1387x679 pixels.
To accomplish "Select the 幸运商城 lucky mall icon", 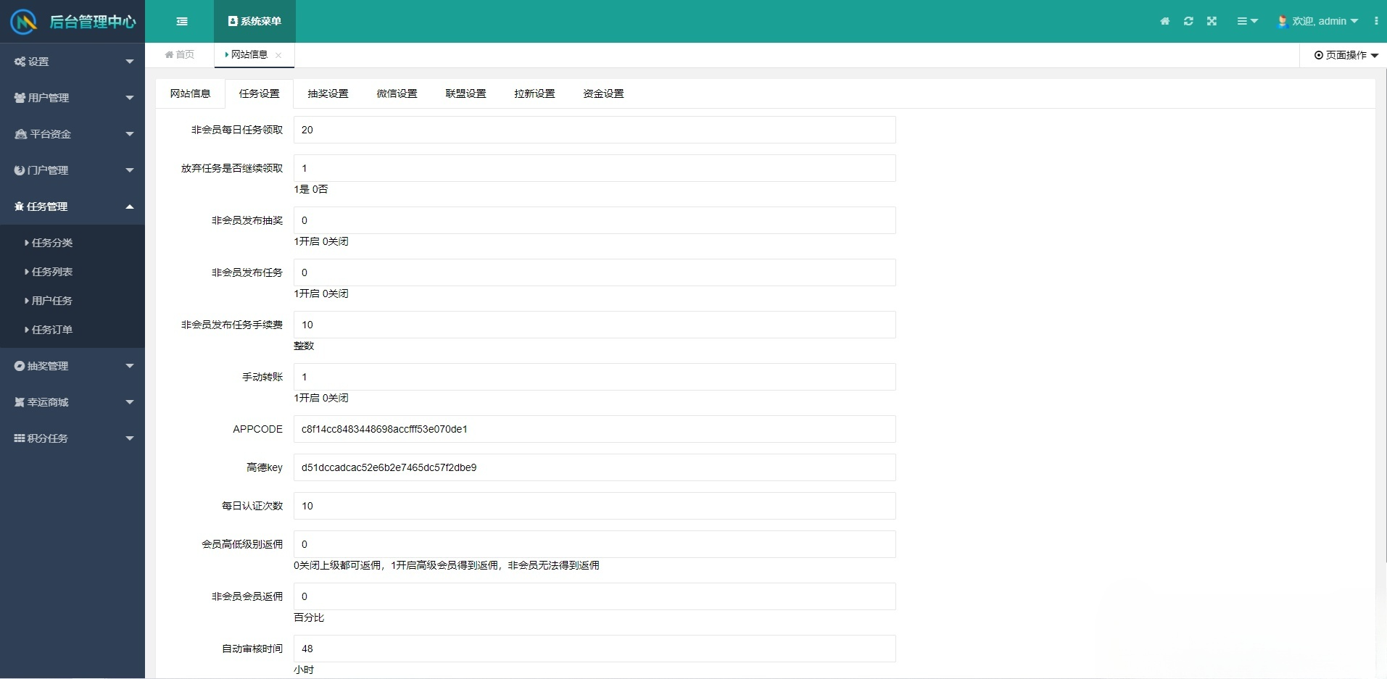I will coord(19,401).
